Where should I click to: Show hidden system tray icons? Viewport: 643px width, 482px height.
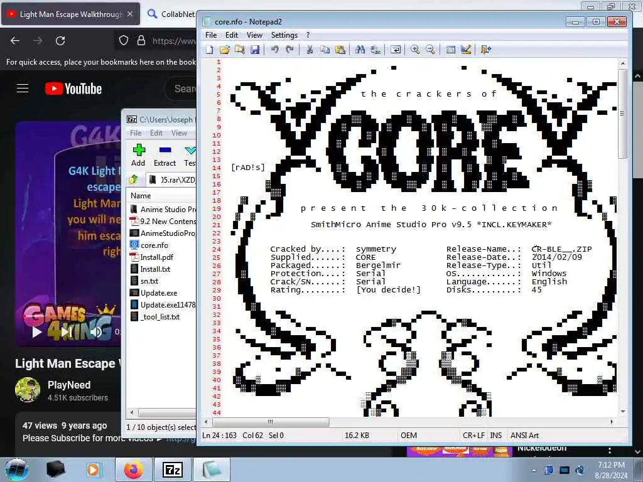[534, 470]
